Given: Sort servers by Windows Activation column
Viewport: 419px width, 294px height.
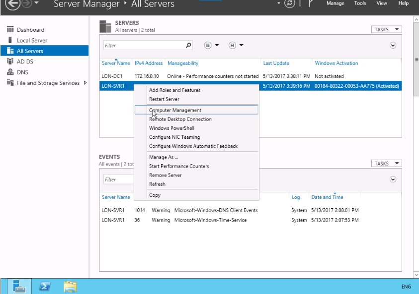Looking at the screenshot, I should click(x=336, y=63).
